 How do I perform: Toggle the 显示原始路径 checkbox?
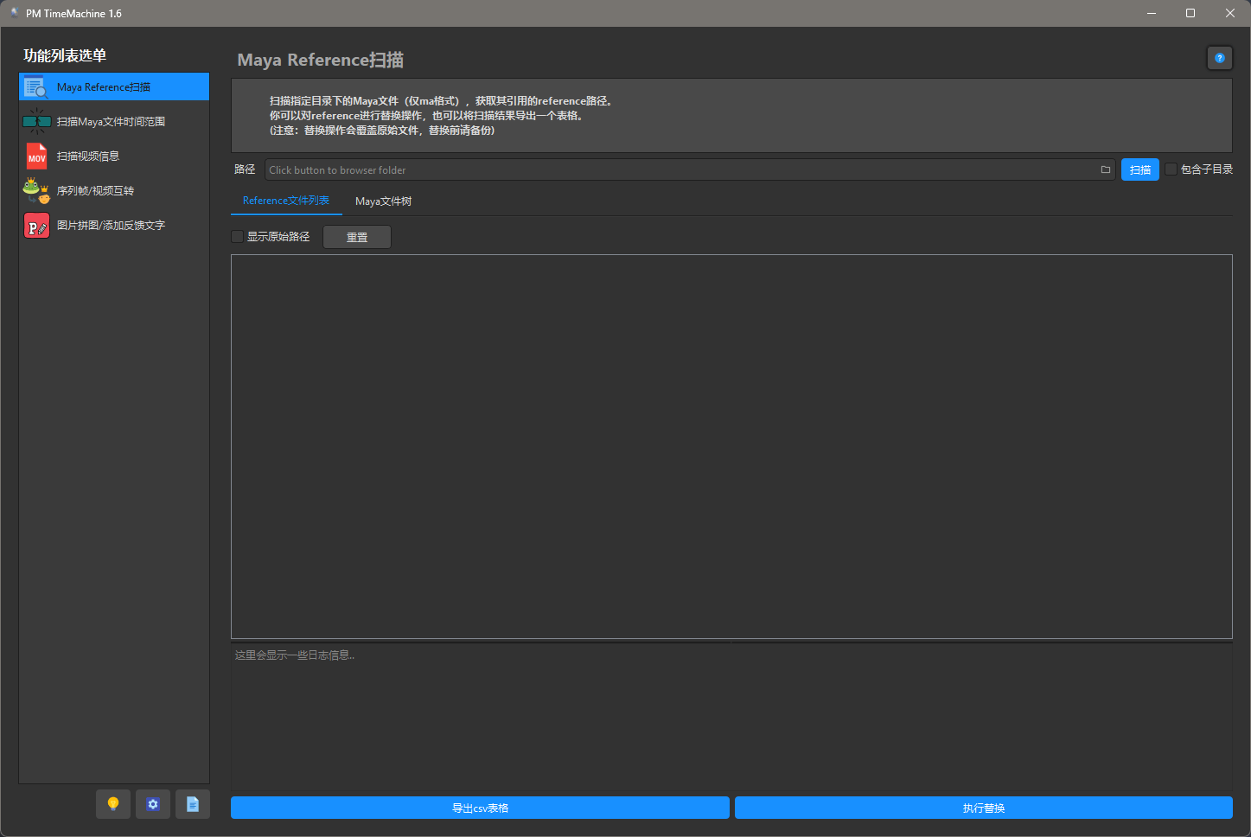point(238,237)
